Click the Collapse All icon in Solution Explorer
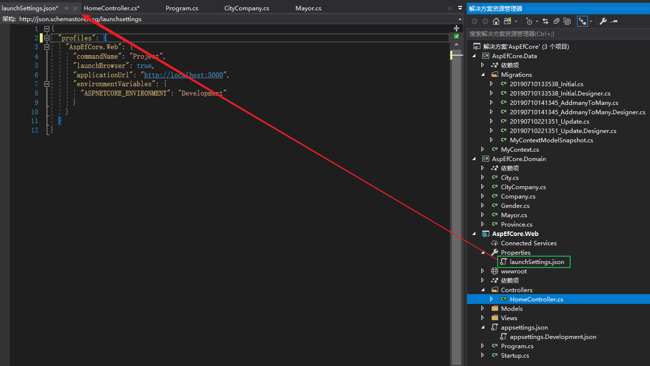650x366 pixels. click(x=556, y=21)
